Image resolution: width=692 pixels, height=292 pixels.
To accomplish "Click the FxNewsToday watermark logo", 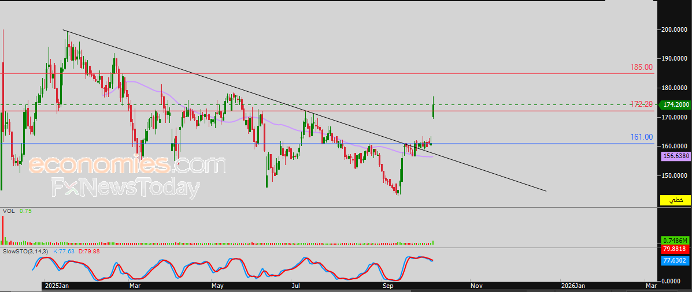I will click(x=126, y=188).
